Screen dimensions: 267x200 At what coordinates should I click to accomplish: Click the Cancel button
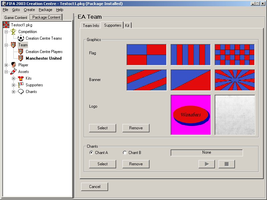pyautogui.click(x=94, y=187)
